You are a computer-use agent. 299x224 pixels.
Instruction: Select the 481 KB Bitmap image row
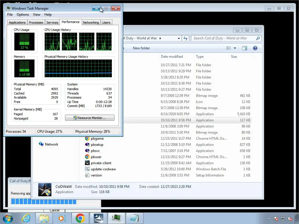point(187,96)
